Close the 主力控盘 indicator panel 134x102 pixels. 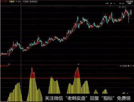pos(133,66)
